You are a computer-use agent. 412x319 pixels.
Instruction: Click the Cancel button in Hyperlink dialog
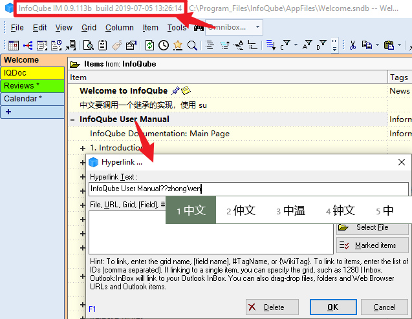384,307
